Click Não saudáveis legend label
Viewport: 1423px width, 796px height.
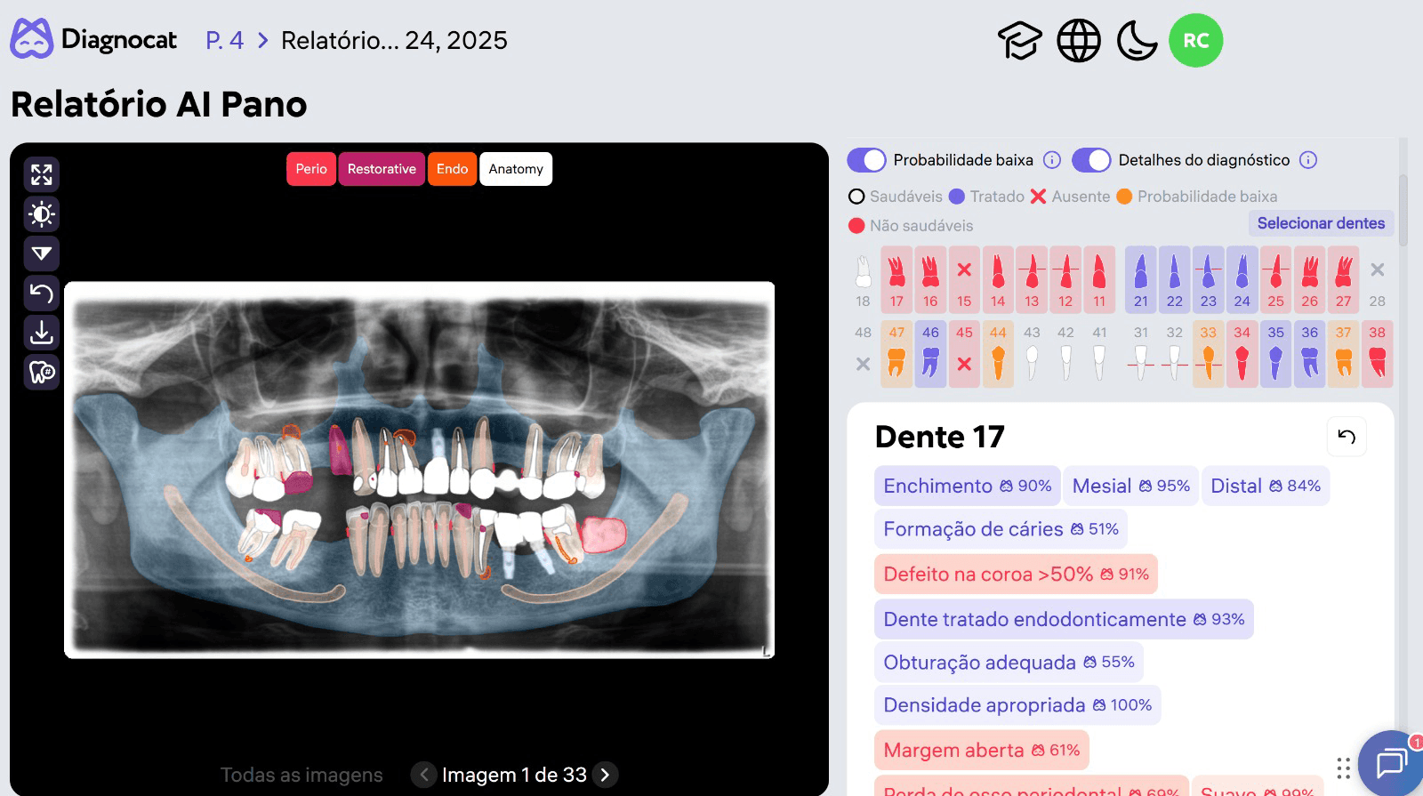(x=921, y=226)
